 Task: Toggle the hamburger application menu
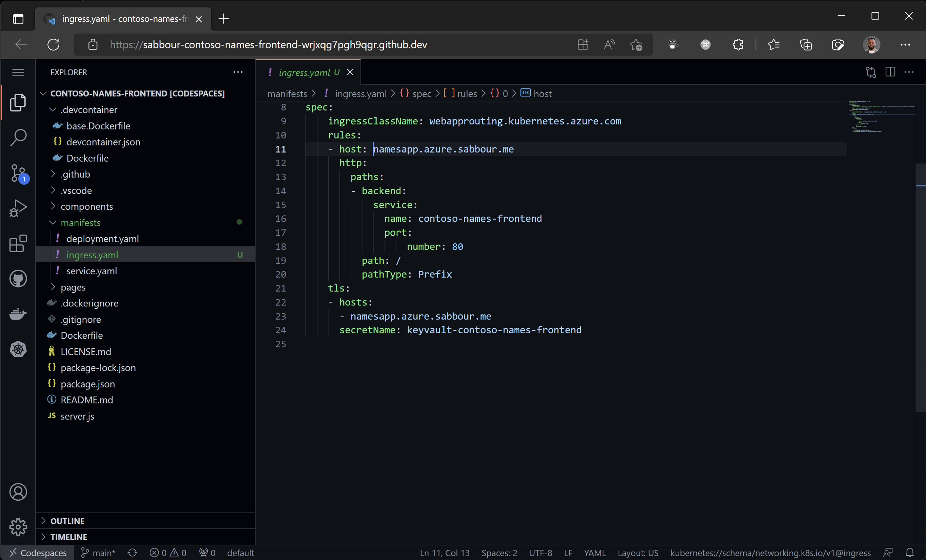[18, 72]
